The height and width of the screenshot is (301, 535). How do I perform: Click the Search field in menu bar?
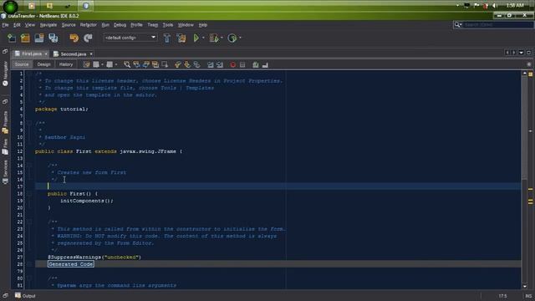coord(498,24)
